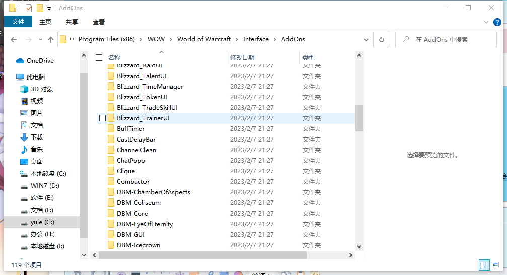Sort by the 修改日期 column header
The width and height of the screenshot is (507, 275).
coord(242,58)
